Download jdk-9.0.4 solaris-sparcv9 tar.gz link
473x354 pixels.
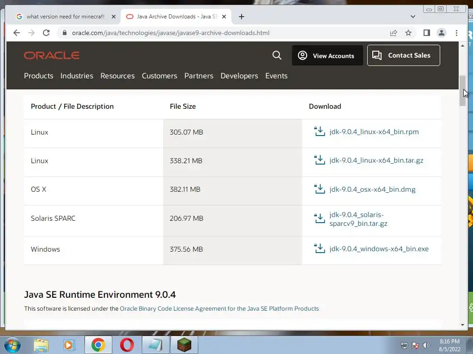tap(358, 219)
